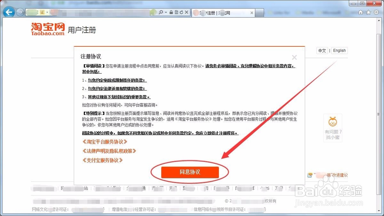Click the scrollbar up arrow
This screenshot has height=216, width=384.
coord(379,21)
